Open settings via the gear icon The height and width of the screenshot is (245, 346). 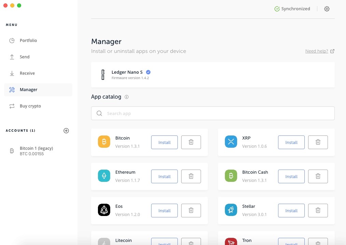click(327, 9)
